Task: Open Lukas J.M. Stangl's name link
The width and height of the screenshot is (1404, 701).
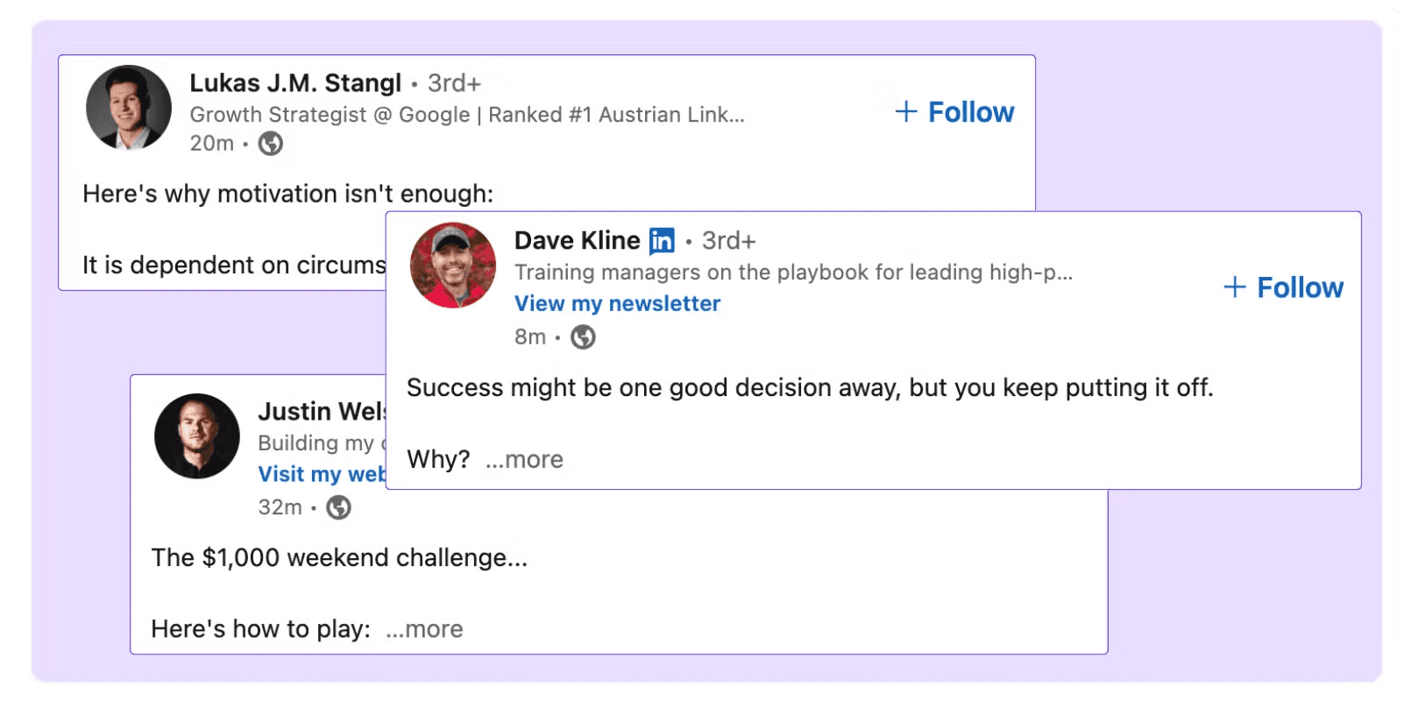Action: [295, 83]
